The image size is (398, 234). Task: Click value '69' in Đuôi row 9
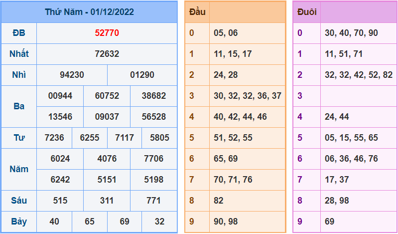[329, 222]
